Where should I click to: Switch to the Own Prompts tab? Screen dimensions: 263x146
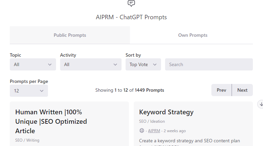coord(193,35)
